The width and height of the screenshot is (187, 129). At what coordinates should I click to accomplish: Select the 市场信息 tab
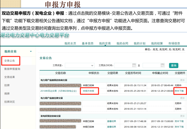(x=174, y=44)
